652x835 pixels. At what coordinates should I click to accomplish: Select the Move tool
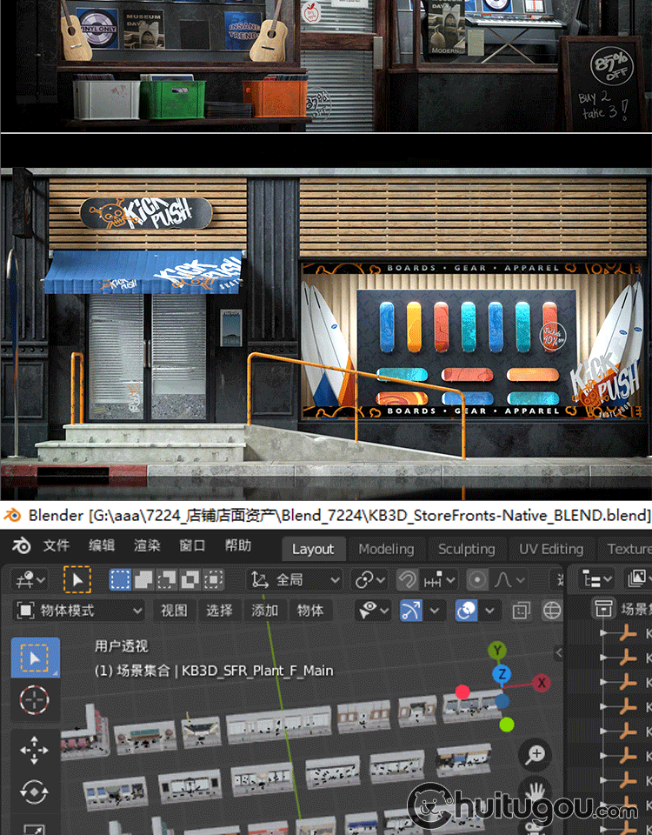(x=35, y=750)
